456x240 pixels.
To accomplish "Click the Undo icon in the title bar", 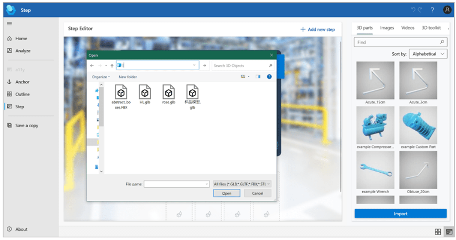I will [414, 10].
